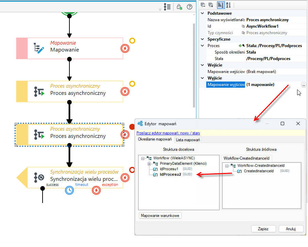This screenshot has height=247, width=308.
Task: Click the workflow canvas vertical scrollbar
Action: pyautogui.click(x=194, y=65)
